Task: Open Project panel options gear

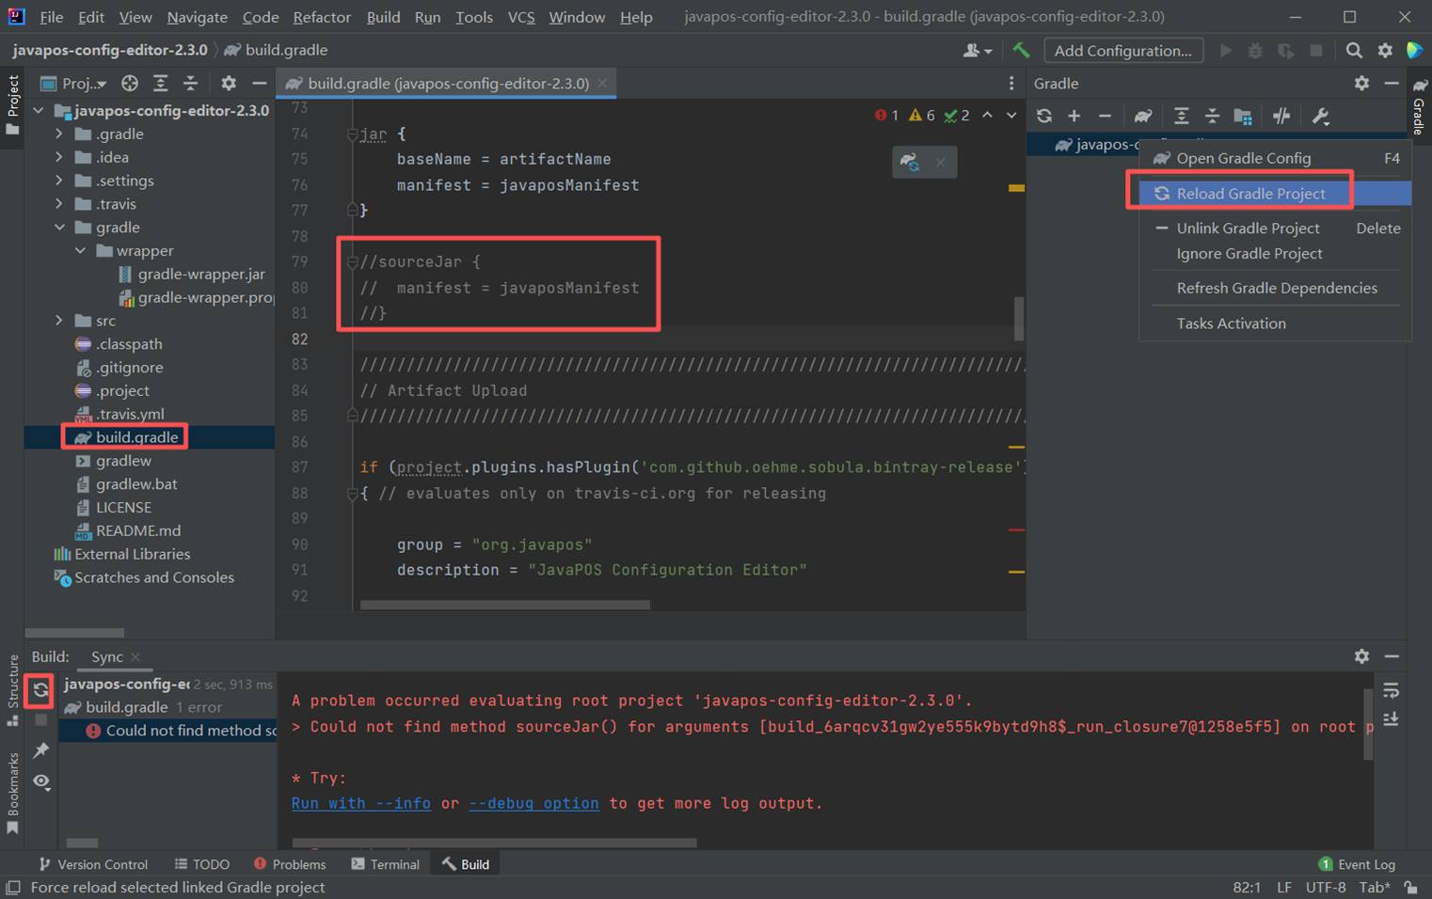Action: 229,84
